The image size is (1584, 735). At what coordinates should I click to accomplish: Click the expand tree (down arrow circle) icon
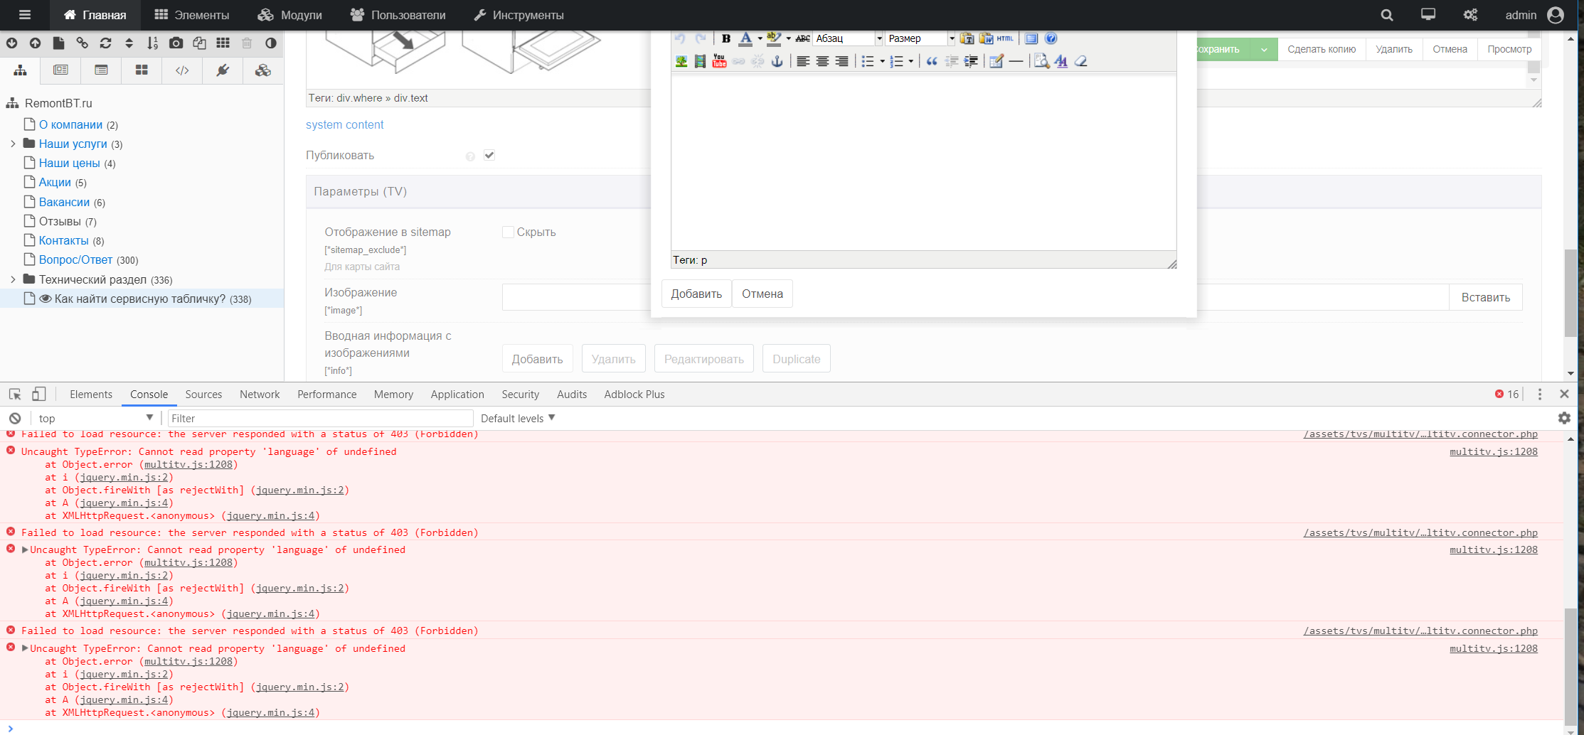(x=12, y=43)
